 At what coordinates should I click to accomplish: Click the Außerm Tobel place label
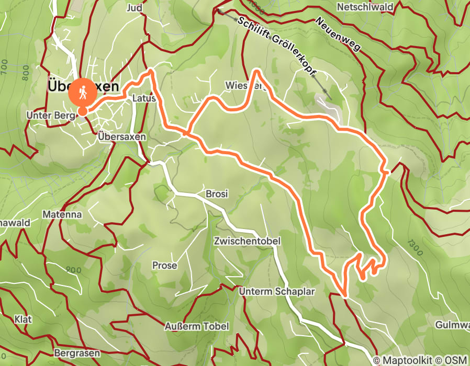(197, 326)
